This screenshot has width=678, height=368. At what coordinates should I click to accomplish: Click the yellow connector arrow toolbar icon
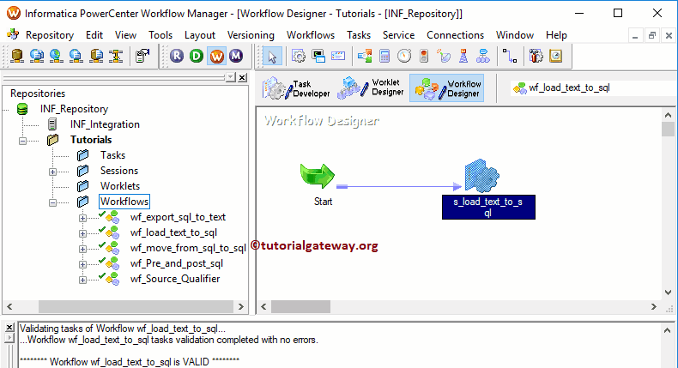[116, 57]
